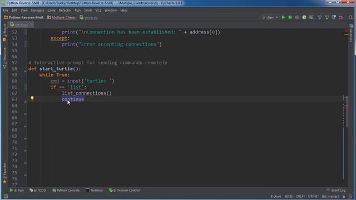This screenshot has width=356, height=200.
Task: Start debugging with the bug icon
Action: (x=290, y=17)
